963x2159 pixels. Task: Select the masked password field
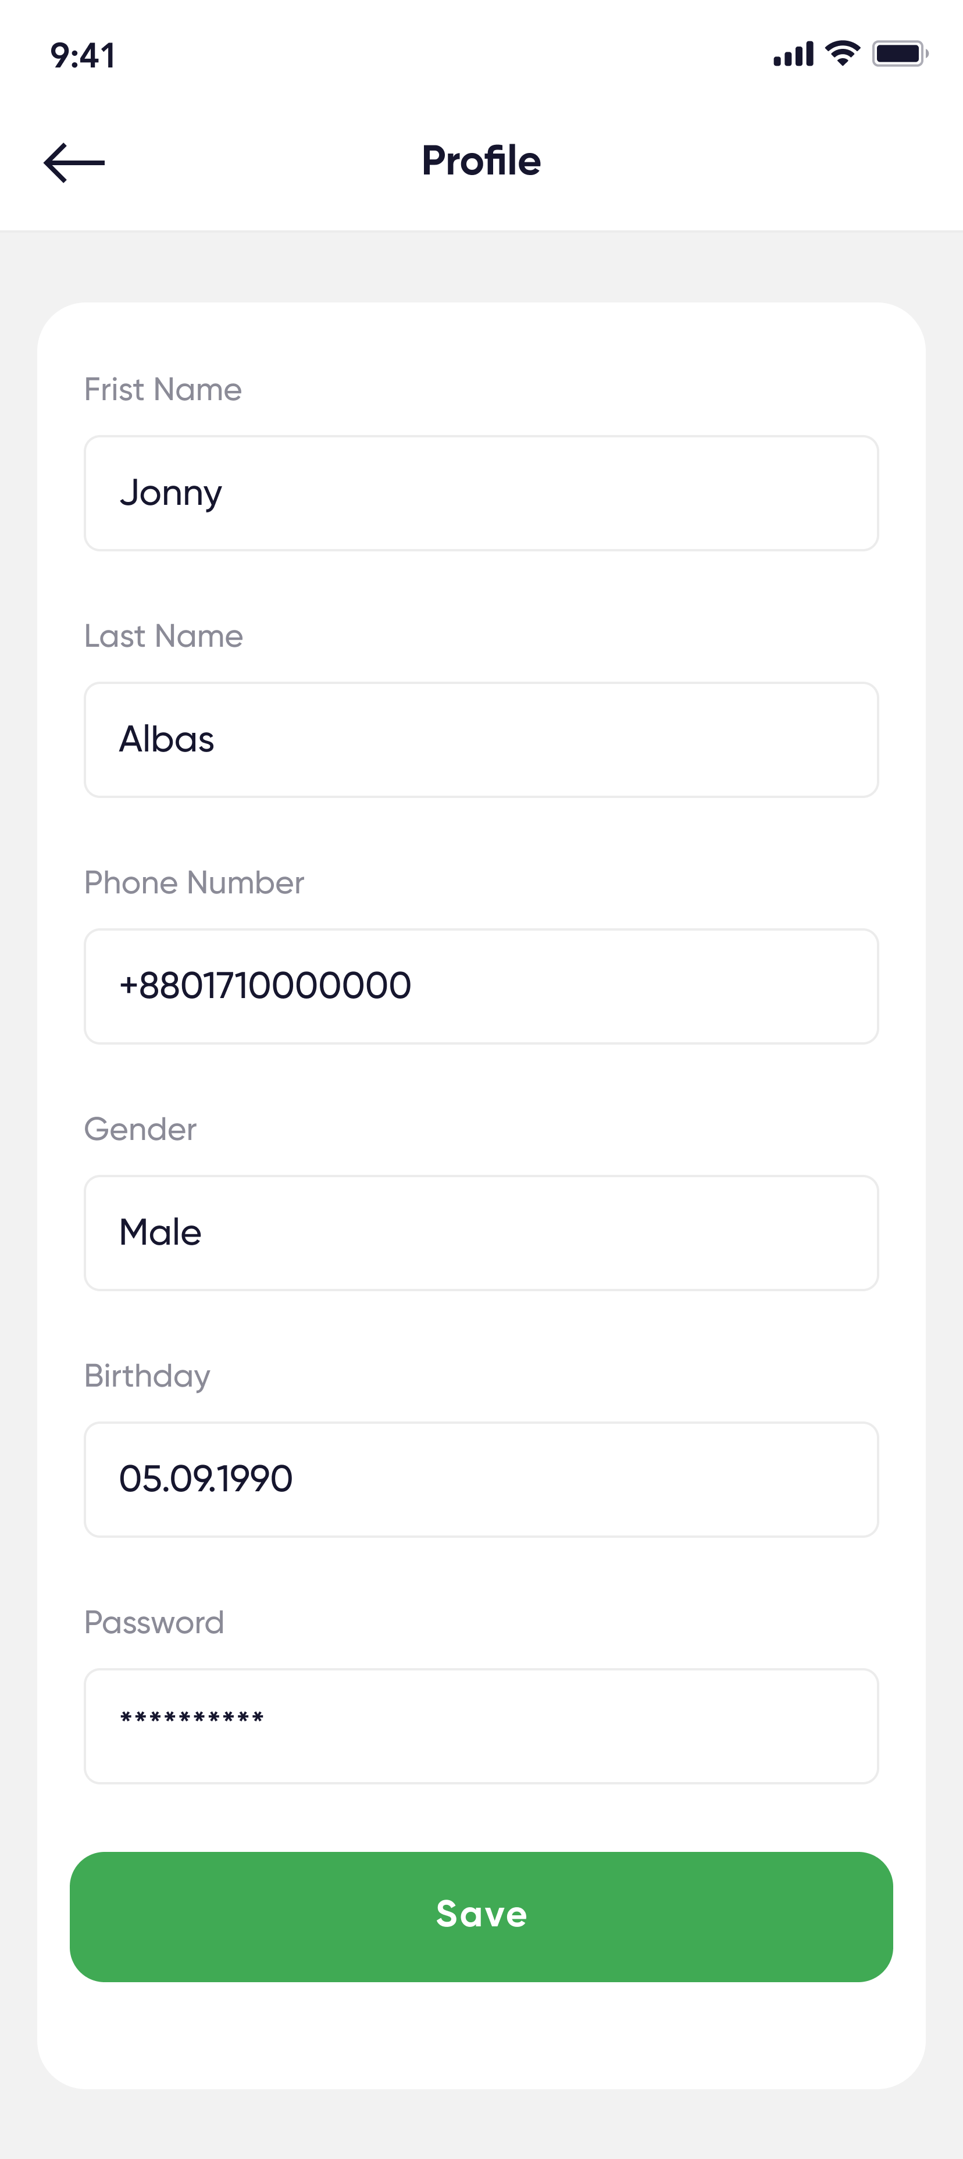click(x=481, y=1725)
